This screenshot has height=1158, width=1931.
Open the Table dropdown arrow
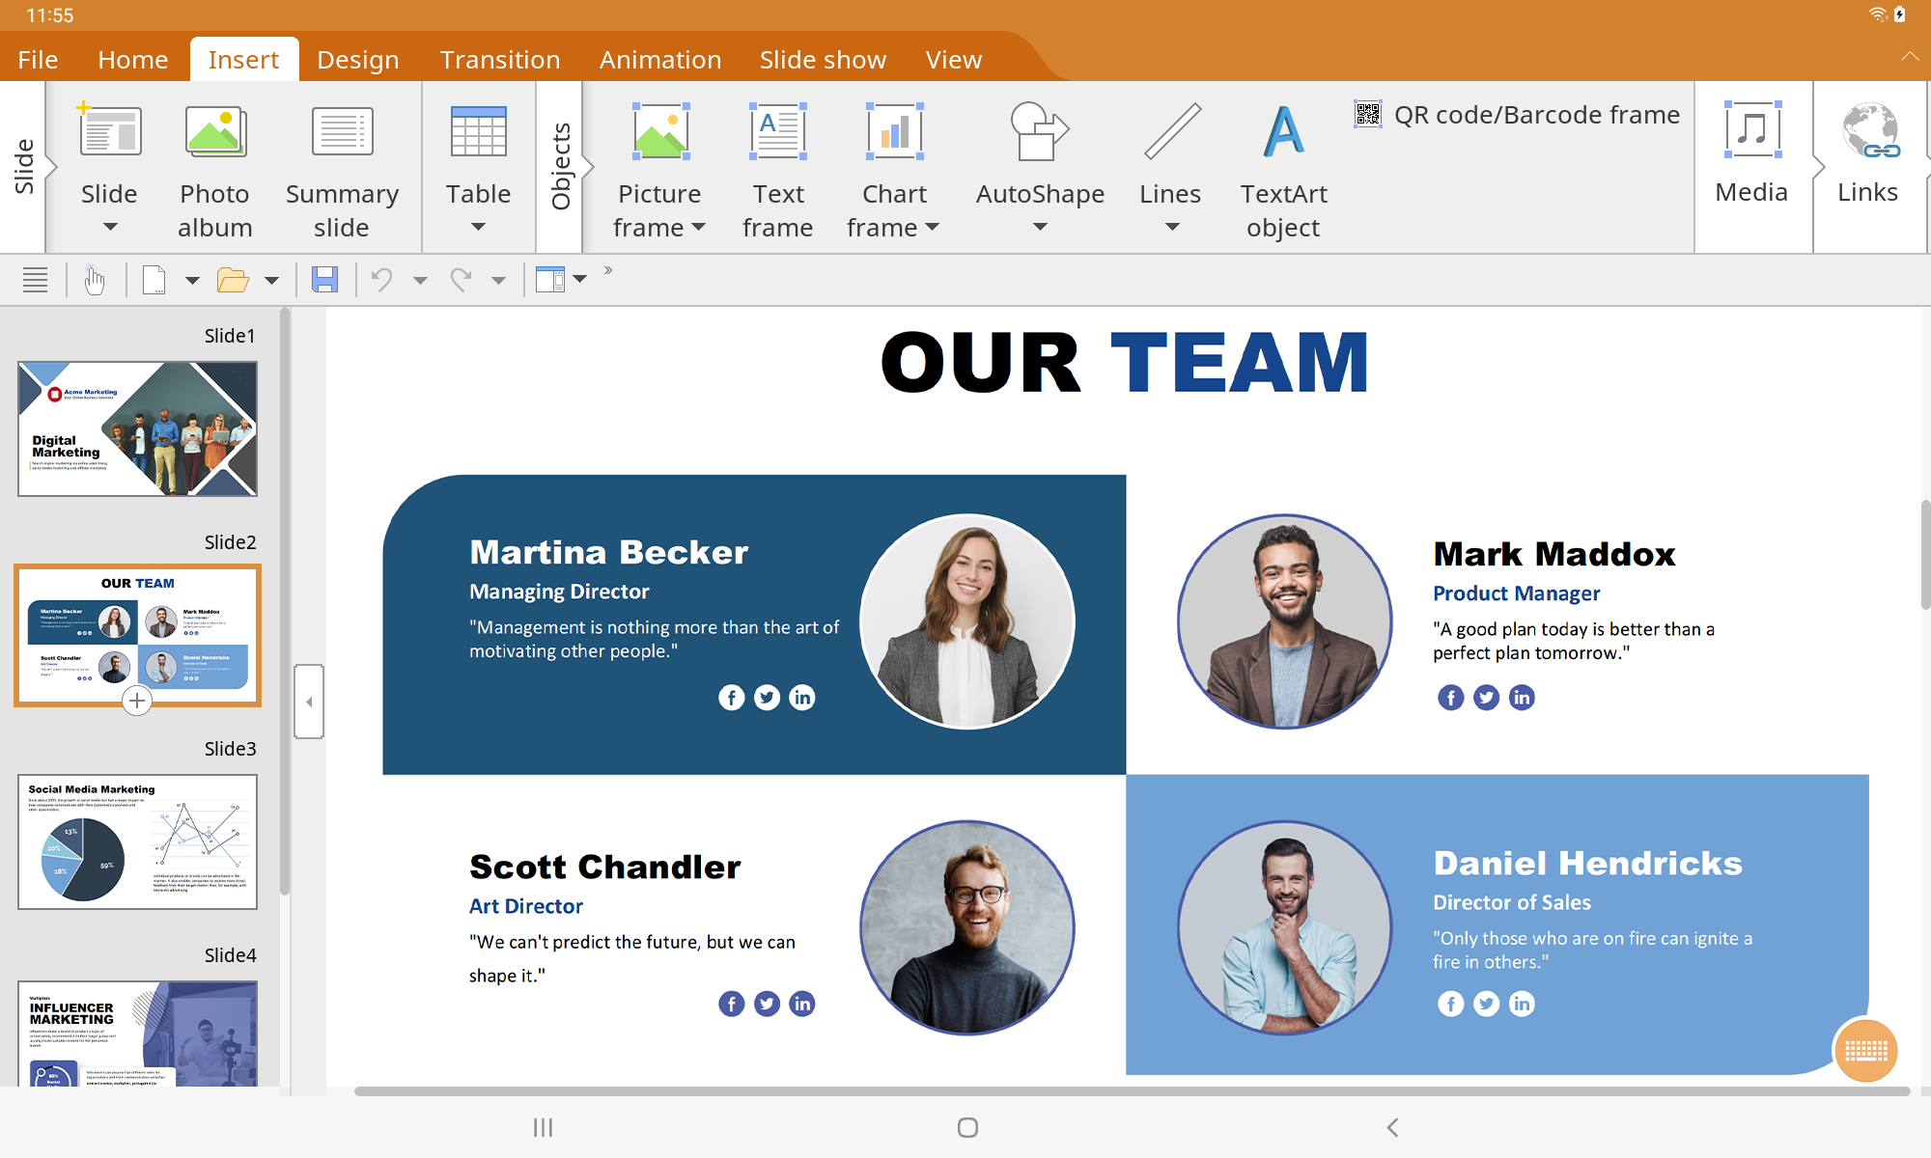coord(478,228)
